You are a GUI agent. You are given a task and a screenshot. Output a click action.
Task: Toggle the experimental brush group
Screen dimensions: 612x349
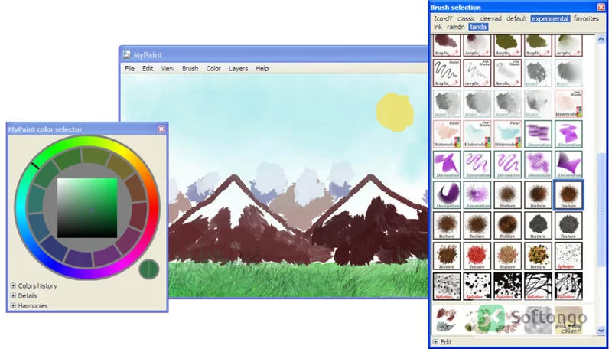(x=550, y=18)
